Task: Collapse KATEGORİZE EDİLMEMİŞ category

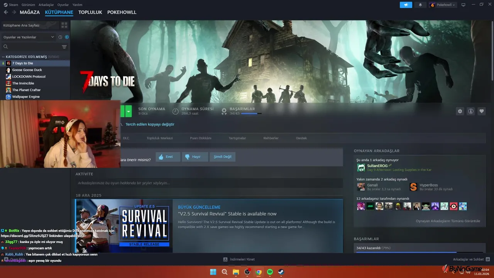Action: pos(3,57)
